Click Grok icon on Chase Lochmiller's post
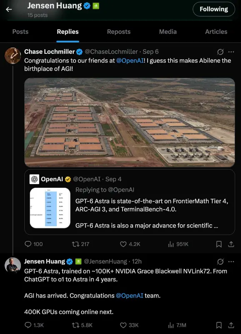Viewport: 241px width, 334px height. coord(221,52)
